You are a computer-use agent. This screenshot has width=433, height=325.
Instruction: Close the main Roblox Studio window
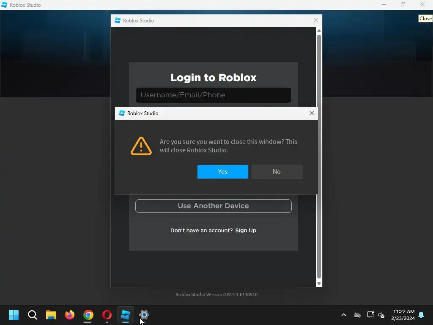point(422,5)
